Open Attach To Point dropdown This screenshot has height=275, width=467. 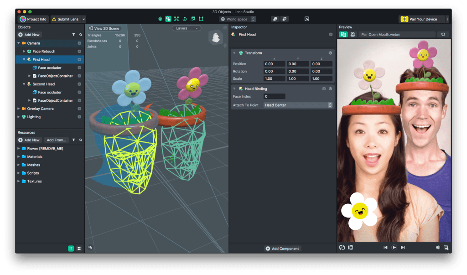(298, 105)
